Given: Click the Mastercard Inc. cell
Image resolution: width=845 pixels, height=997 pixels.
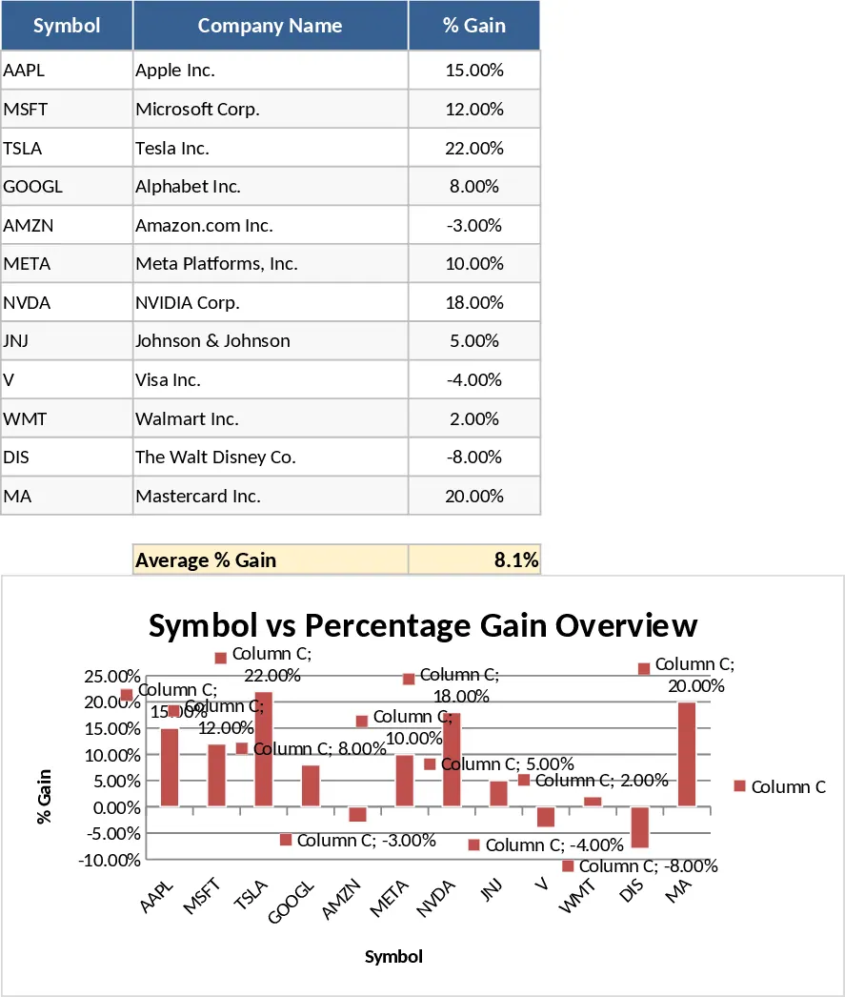Looking at the screenshot, I should click(270, 496).
